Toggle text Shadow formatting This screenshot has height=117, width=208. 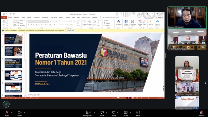tap(36, 25)
